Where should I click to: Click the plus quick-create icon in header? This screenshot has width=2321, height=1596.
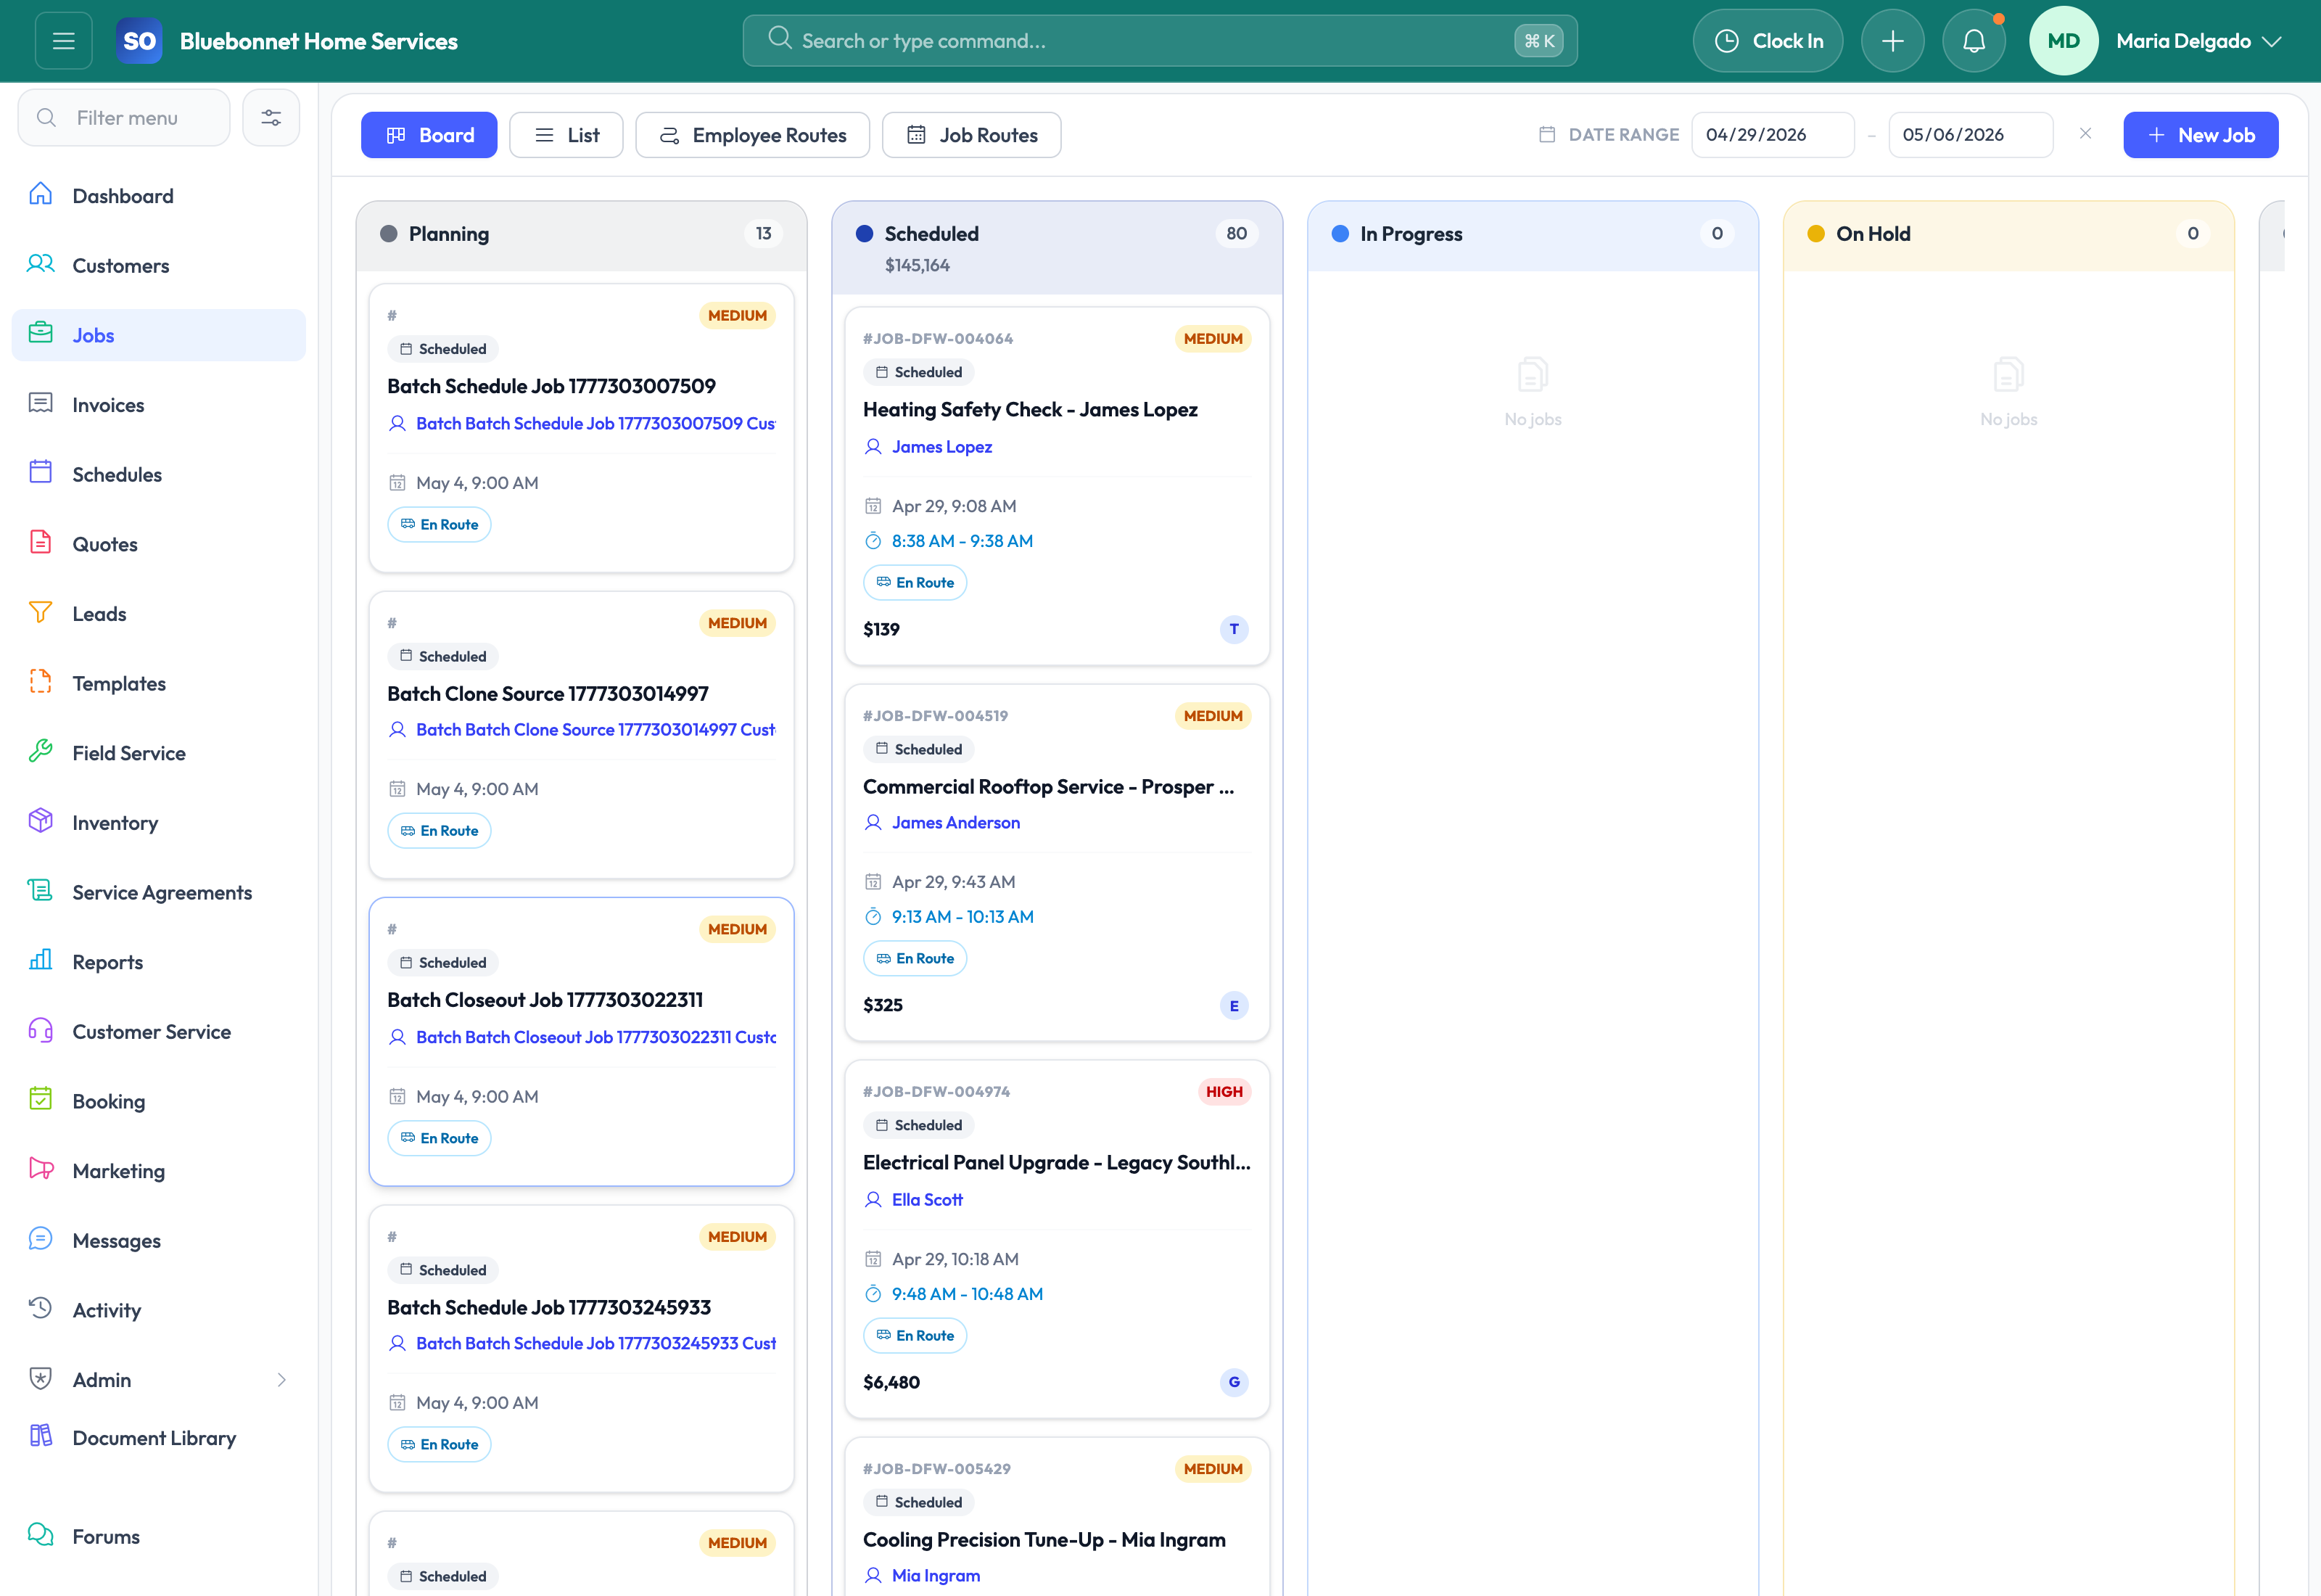(x=1892, y=41)
